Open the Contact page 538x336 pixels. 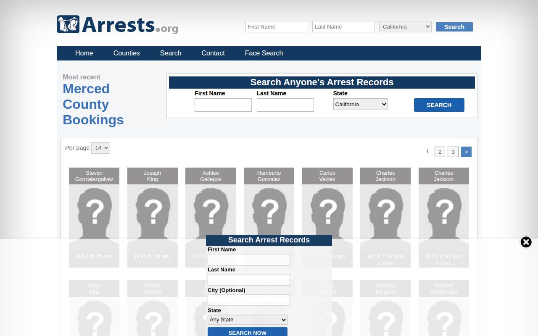(213, 53)
